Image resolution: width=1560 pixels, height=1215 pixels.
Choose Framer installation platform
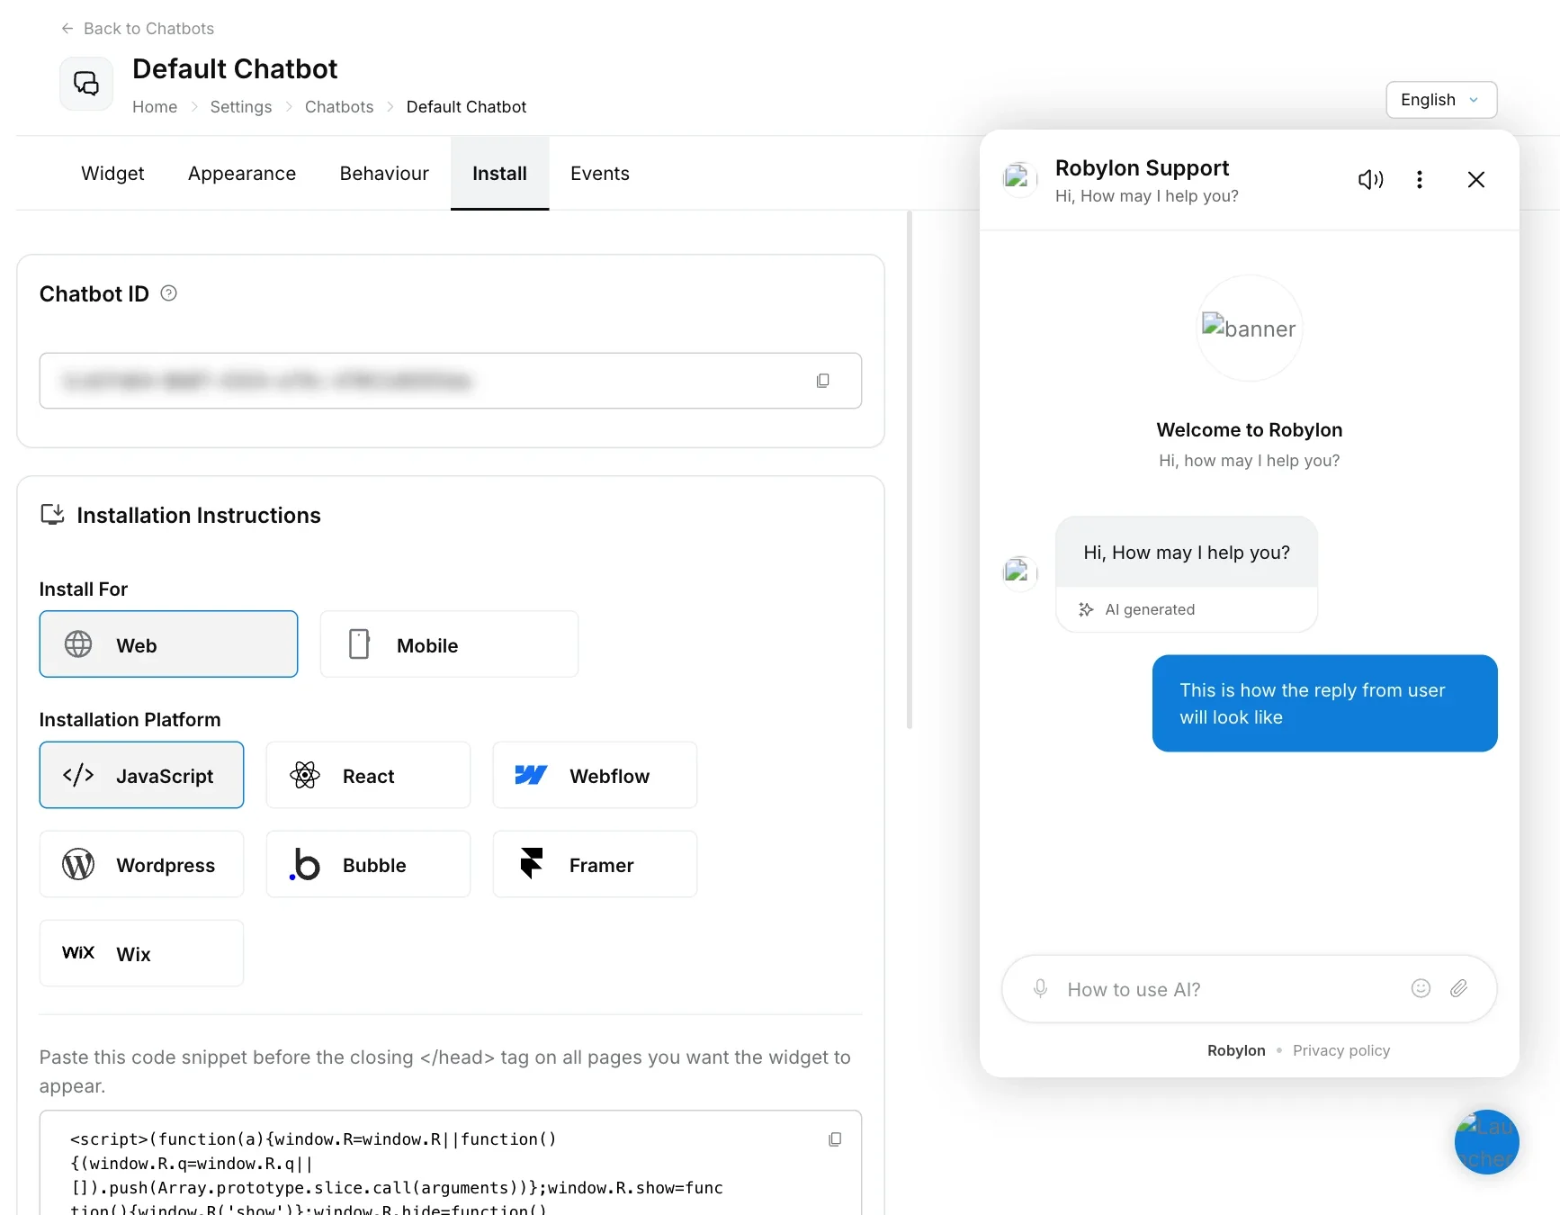[x=595, y=864]
